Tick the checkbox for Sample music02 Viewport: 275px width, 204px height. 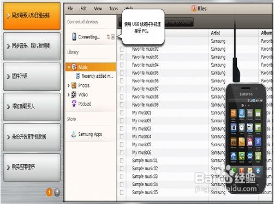click(x=122, y=169)
